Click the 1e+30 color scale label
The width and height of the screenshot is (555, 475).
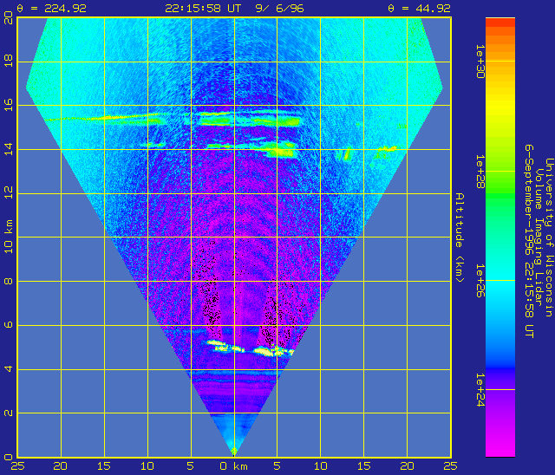(x=480, y=62)
